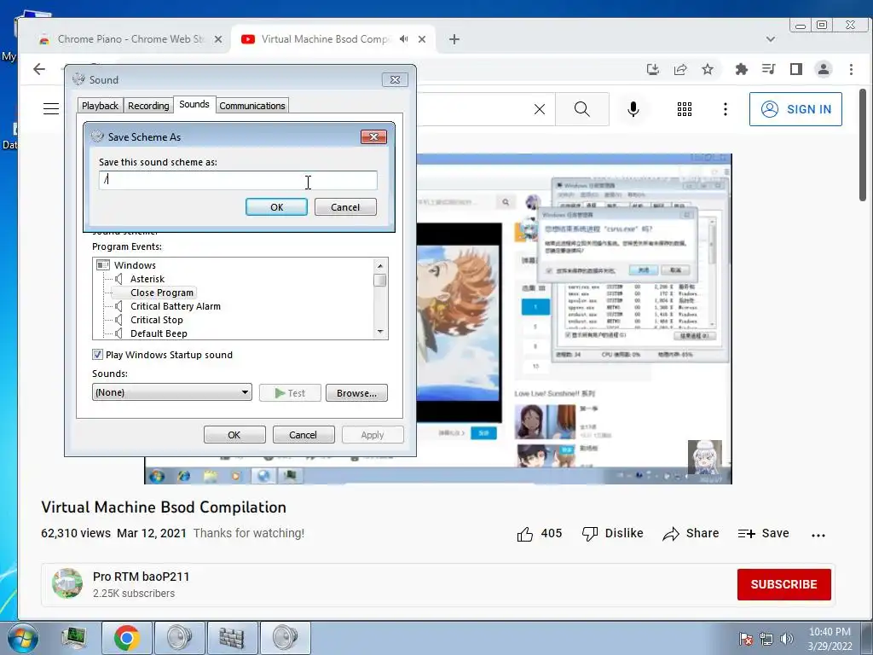Image resolution: width=873 pixels, height=655 pixels.
Task: Select Critical Stop event
Action: pos(157,320)
